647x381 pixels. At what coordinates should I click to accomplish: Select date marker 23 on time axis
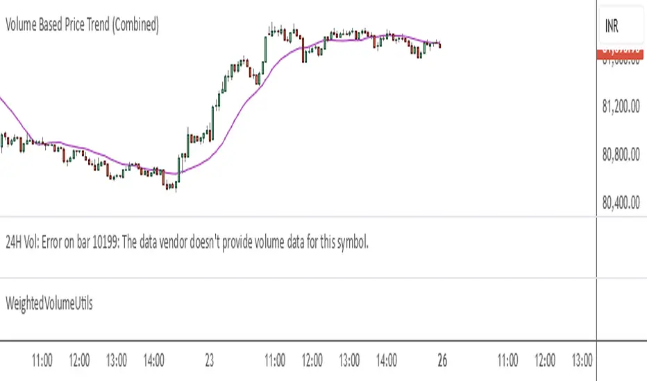(210, 360)
